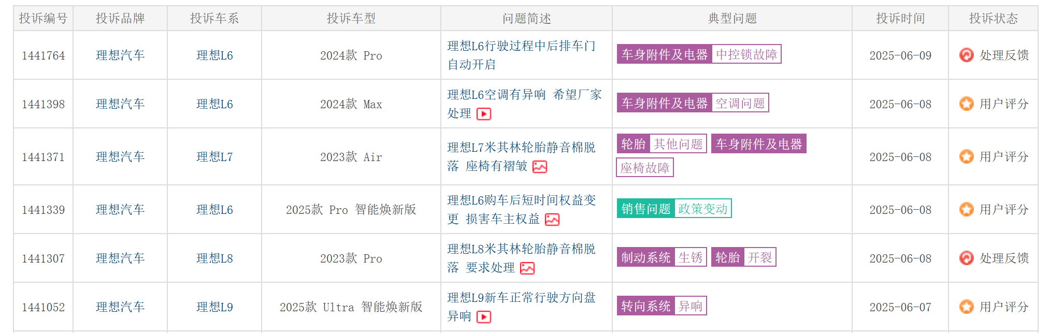The height and width of the screenshot is (333, 1049).
Task: Click the 其他问题 tag in row 1441371
Action: tap(678, 143)
